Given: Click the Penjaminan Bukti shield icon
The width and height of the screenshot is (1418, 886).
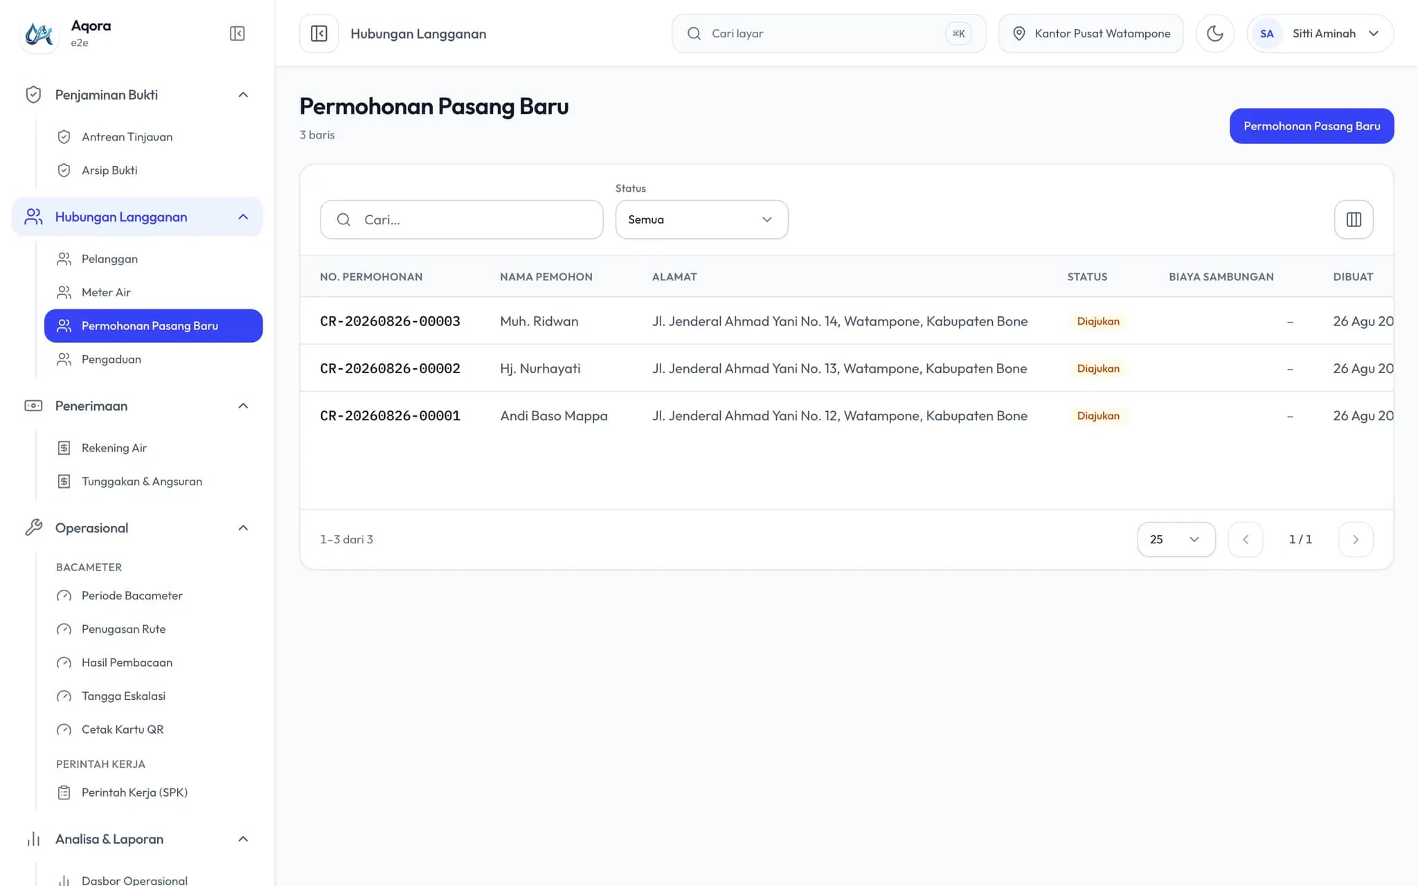Looking at the screenshot, I should pos(33,95).
